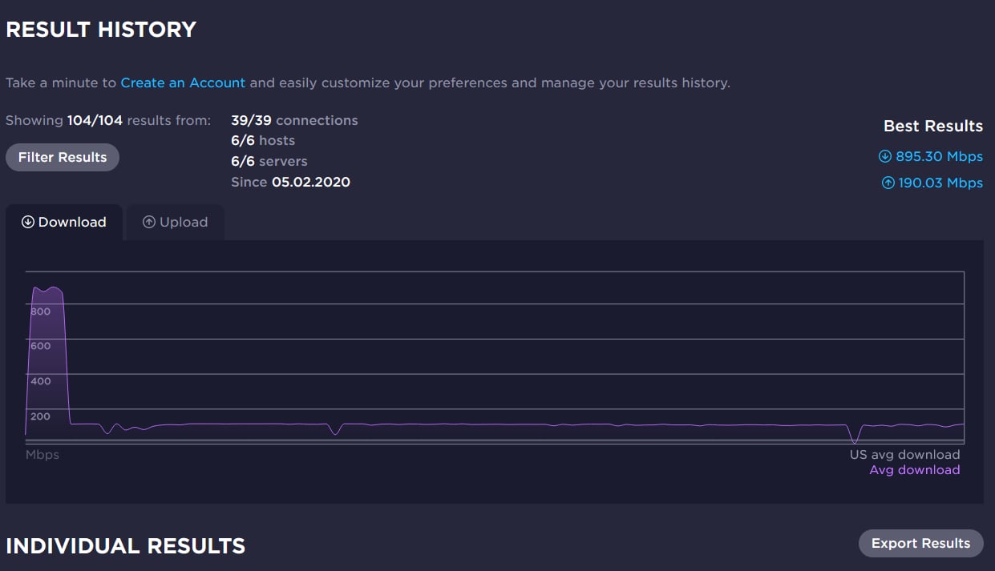
Task: Click the Export Results button
Action: (920, 543)
